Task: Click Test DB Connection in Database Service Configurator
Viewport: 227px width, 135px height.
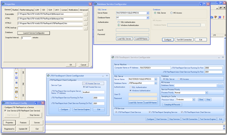Action: click(184, 40)
